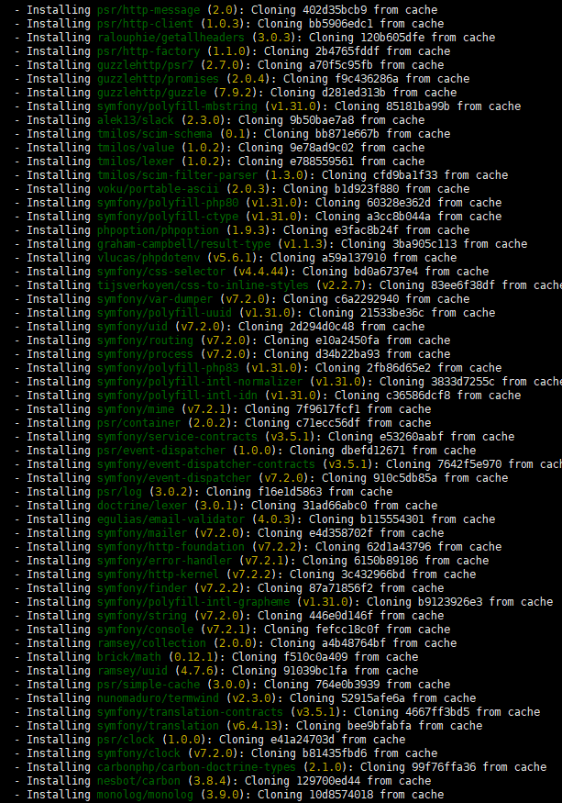Click the symfony/http-kernel package name
562x803 pixels.
click(159, 575)
